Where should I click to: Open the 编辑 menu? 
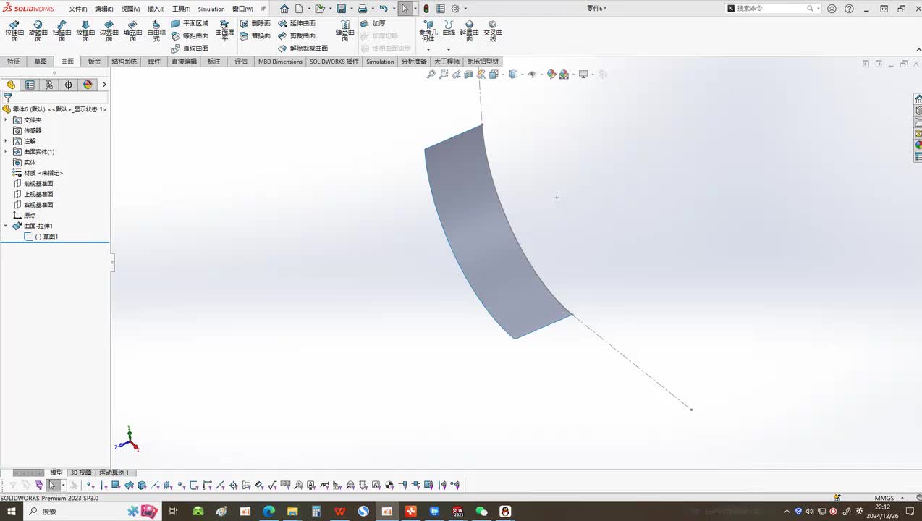pyautogui.click(x=104, y=9)
